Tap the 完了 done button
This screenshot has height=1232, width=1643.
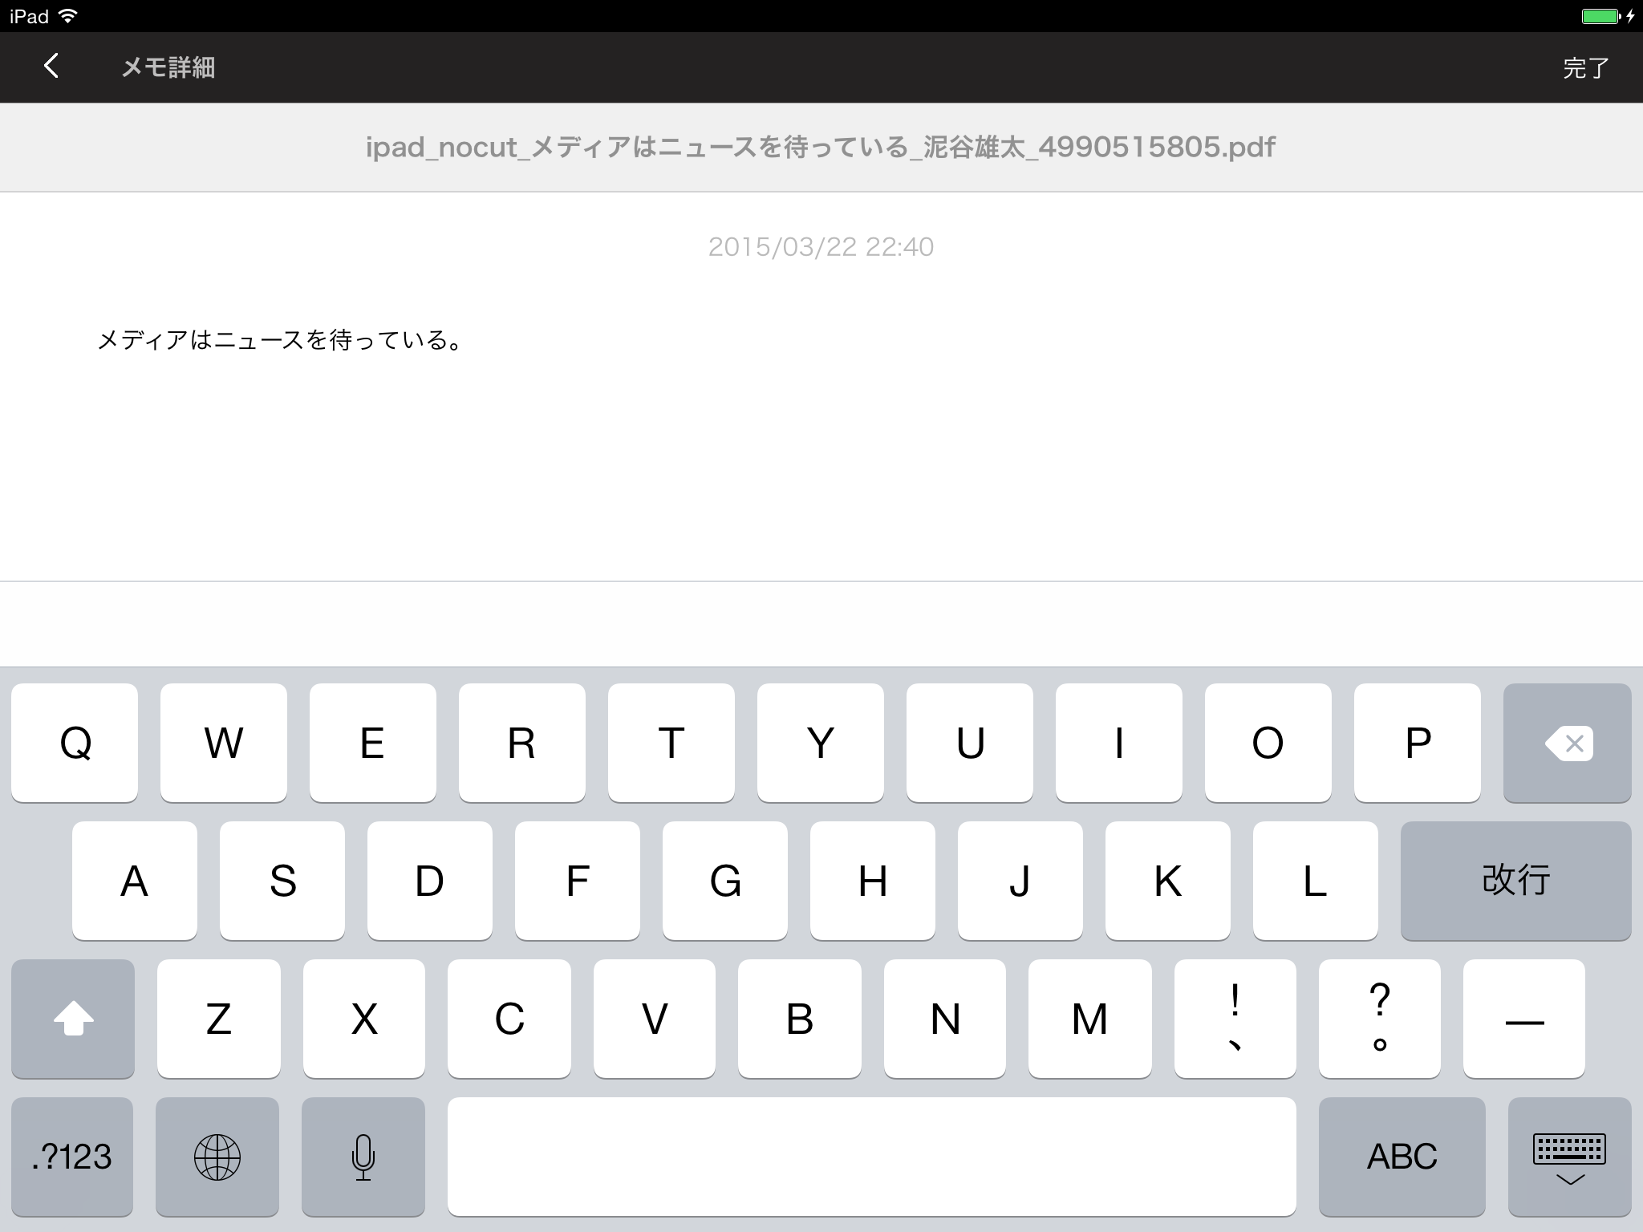[1586, 68]
